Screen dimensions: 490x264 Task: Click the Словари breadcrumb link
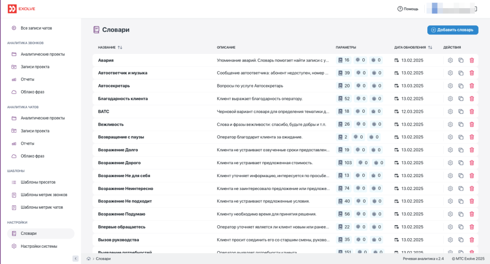103,259
